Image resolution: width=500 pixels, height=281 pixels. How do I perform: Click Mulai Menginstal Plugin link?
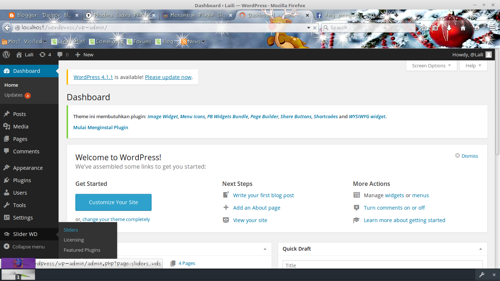[x=101, y=128]
